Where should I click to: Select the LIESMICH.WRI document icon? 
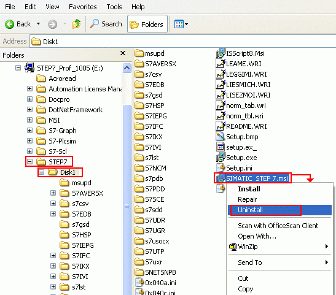click(221, 85)
